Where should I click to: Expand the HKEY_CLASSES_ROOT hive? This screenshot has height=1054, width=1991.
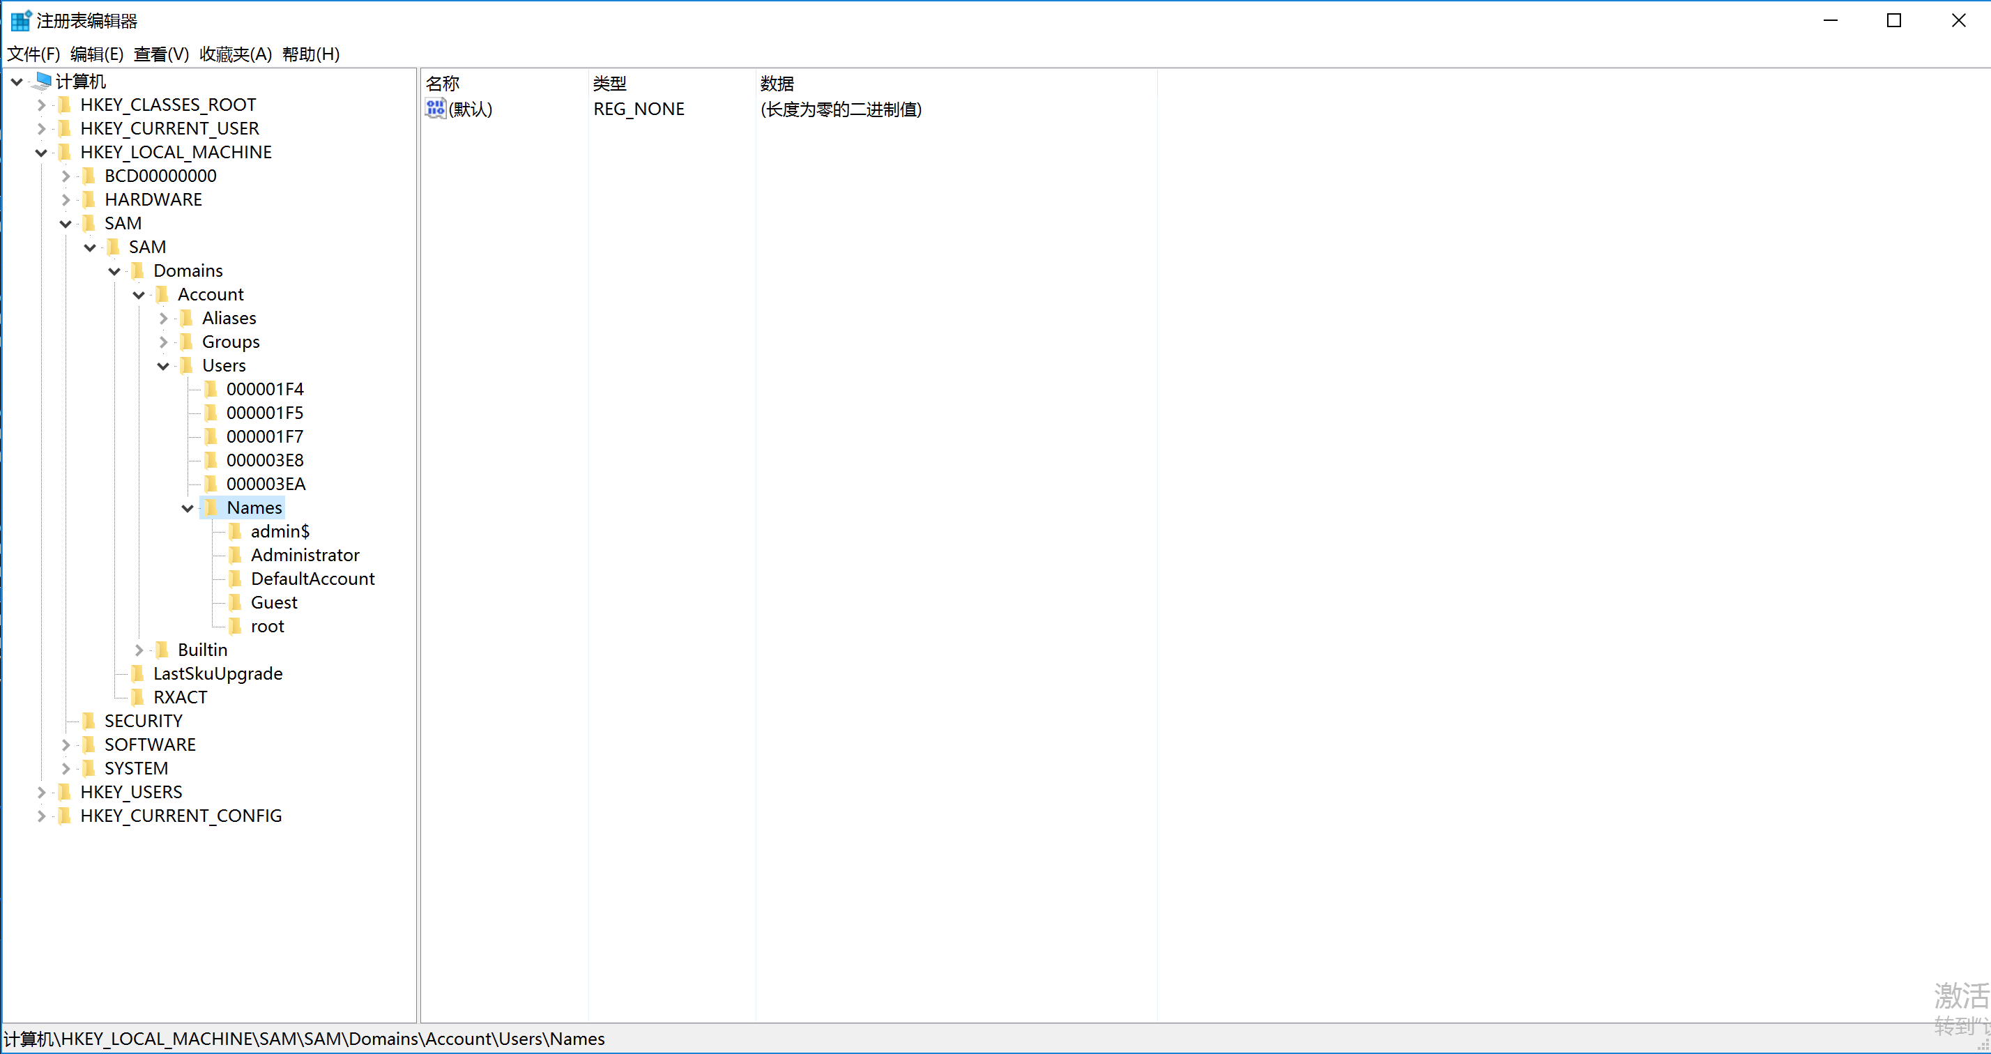42,105
